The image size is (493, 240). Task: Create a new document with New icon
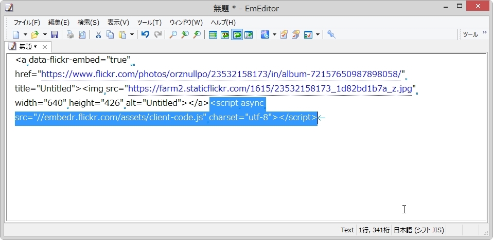tap(16, 34)
